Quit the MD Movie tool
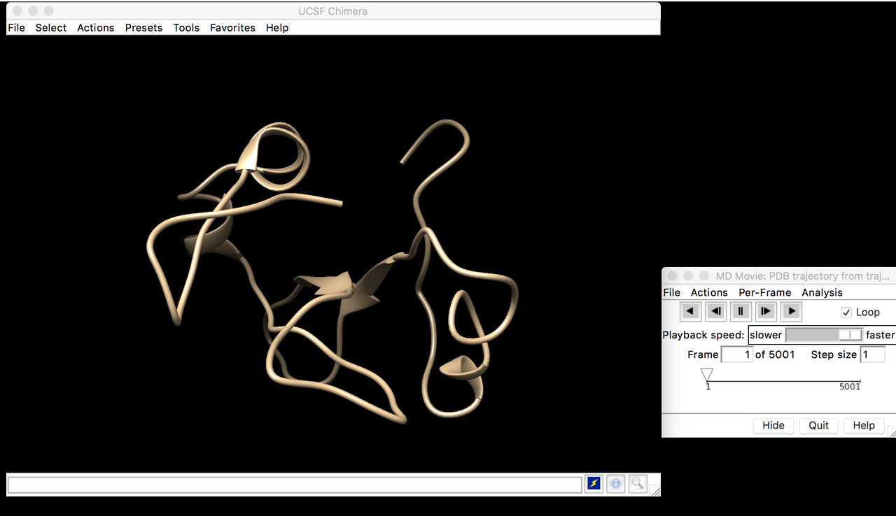 (819, 425)
